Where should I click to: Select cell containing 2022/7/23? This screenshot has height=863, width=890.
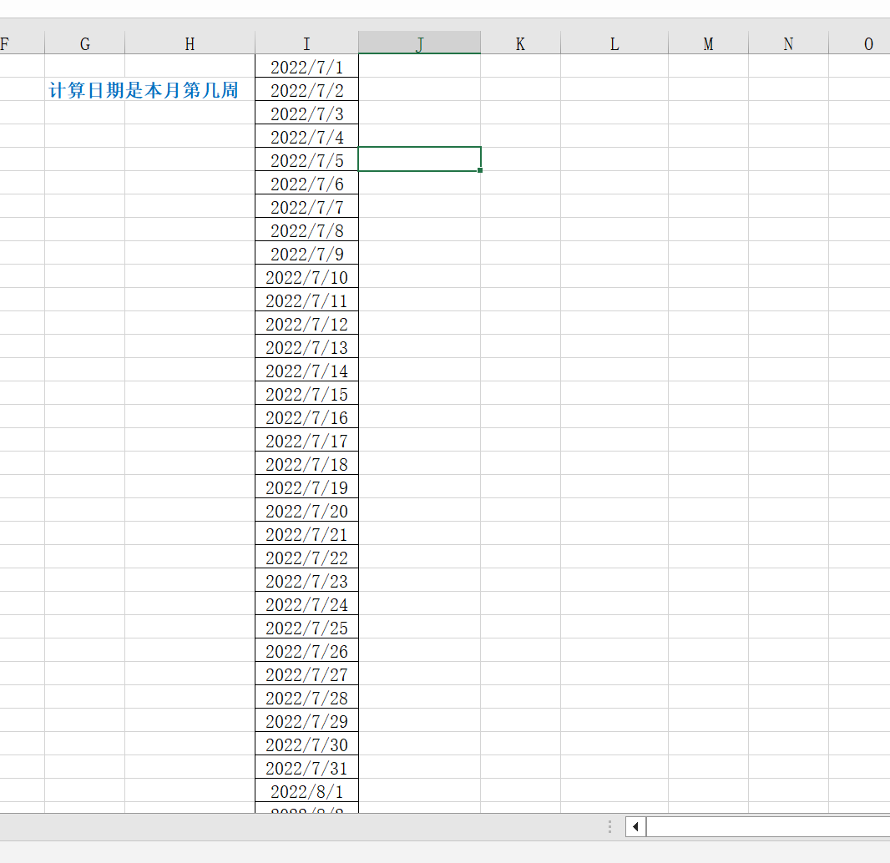tap(306, 580)
